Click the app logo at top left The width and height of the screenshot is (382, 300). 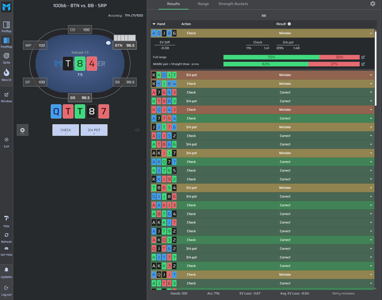click(7, 7)
